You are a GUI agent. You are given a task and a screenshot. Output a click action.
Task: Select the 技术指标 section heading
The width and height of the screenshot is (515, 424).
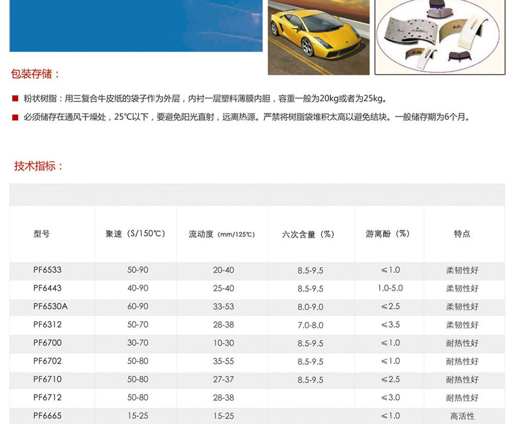[39, 166]
